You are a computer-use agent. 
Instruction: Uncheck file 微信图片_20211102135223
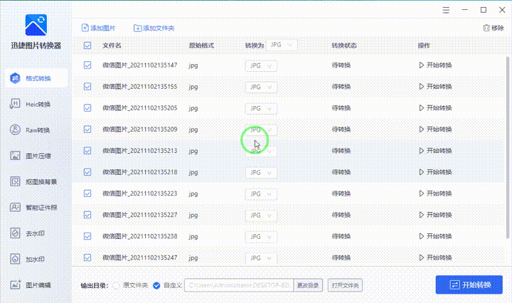pyautogui.click(x=87, y=193)
